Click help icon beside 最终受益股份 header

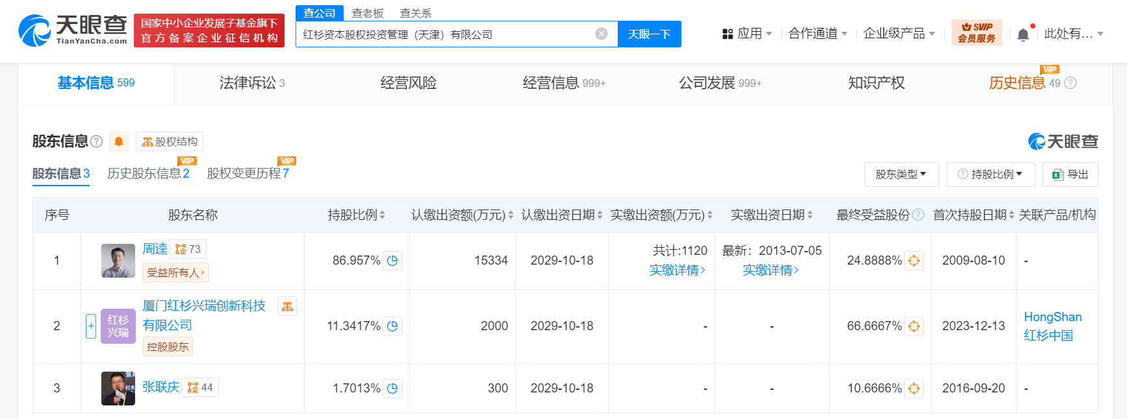[x=918, y=215]
